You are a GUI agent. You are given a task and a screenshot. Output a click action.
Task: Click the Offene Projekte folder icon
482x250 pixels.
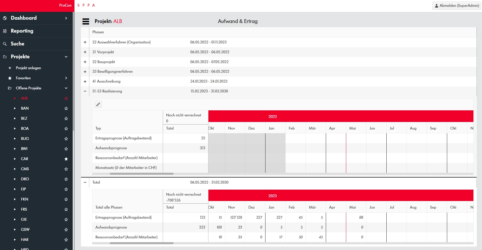[10, 88]
